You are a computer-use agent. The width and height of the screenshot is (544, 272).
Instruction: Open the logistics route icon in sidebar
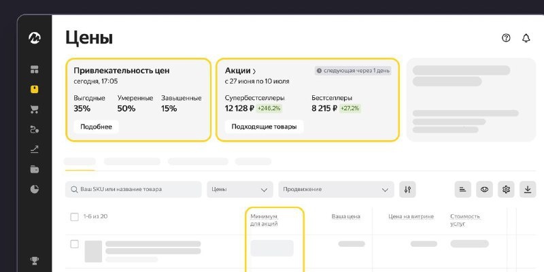point(35,130)
